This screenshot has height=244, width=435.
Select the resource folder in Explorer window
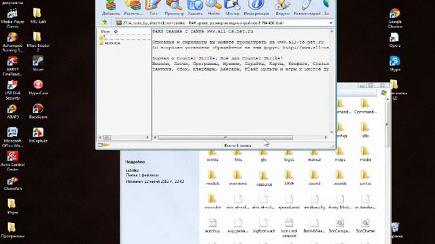coord(264,178)
